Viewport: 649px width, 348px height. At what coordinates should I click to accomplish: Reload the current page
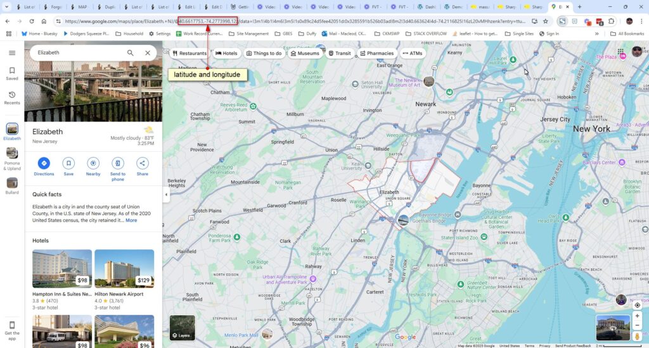coord(32,21)
